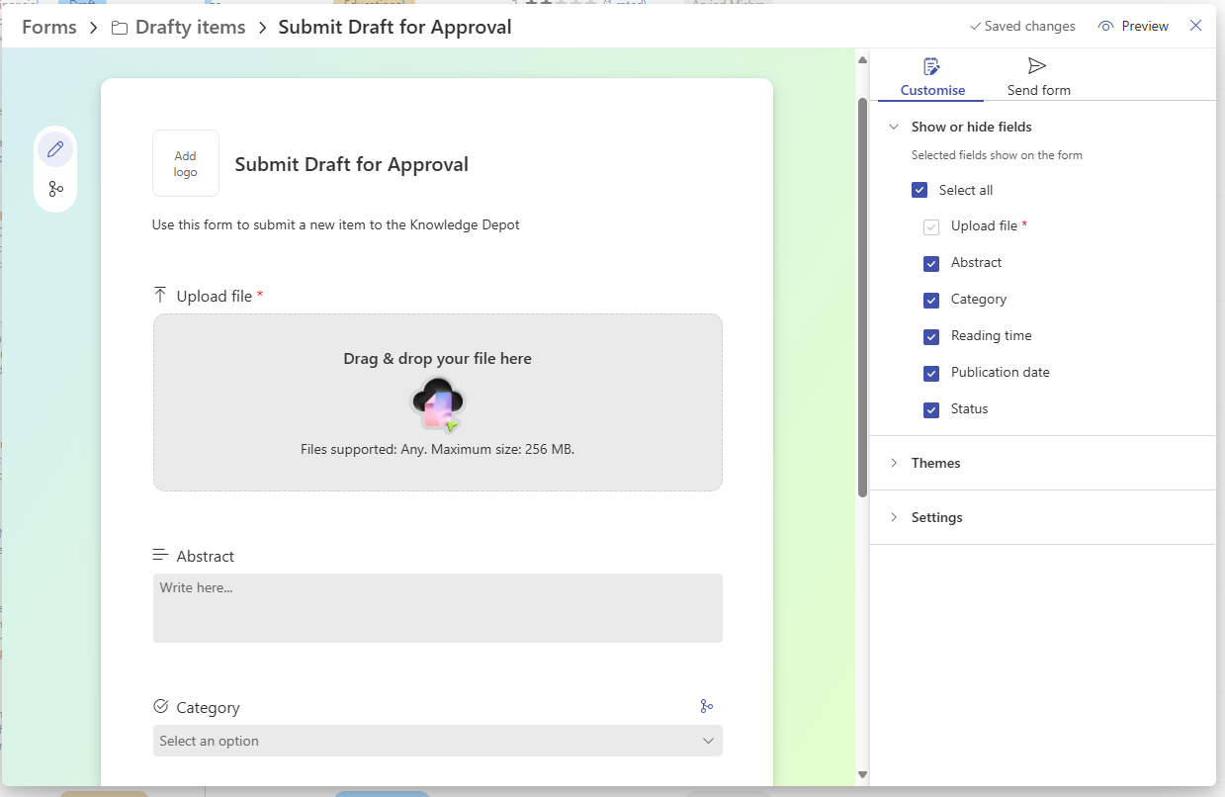Click the folder icon beside Drafty items
The image size is (1225, 797).
pyautogui.click(x=120, y=28)
